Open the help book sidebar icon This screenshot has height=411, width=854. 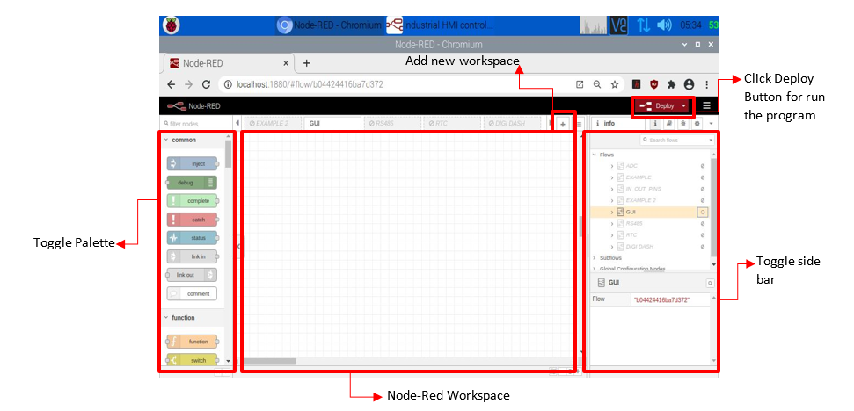click(x=669, y=124)
